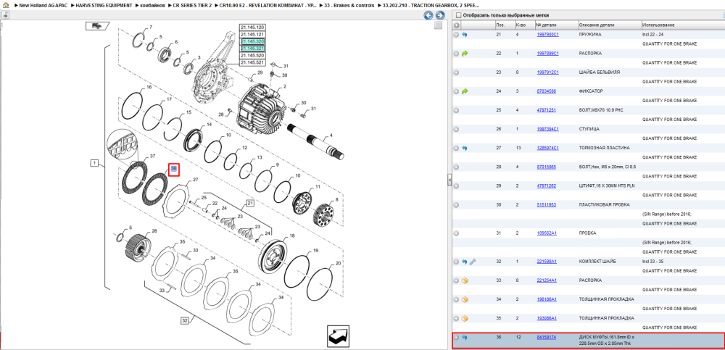Open part number 221598A1 link

pos(547,262)
